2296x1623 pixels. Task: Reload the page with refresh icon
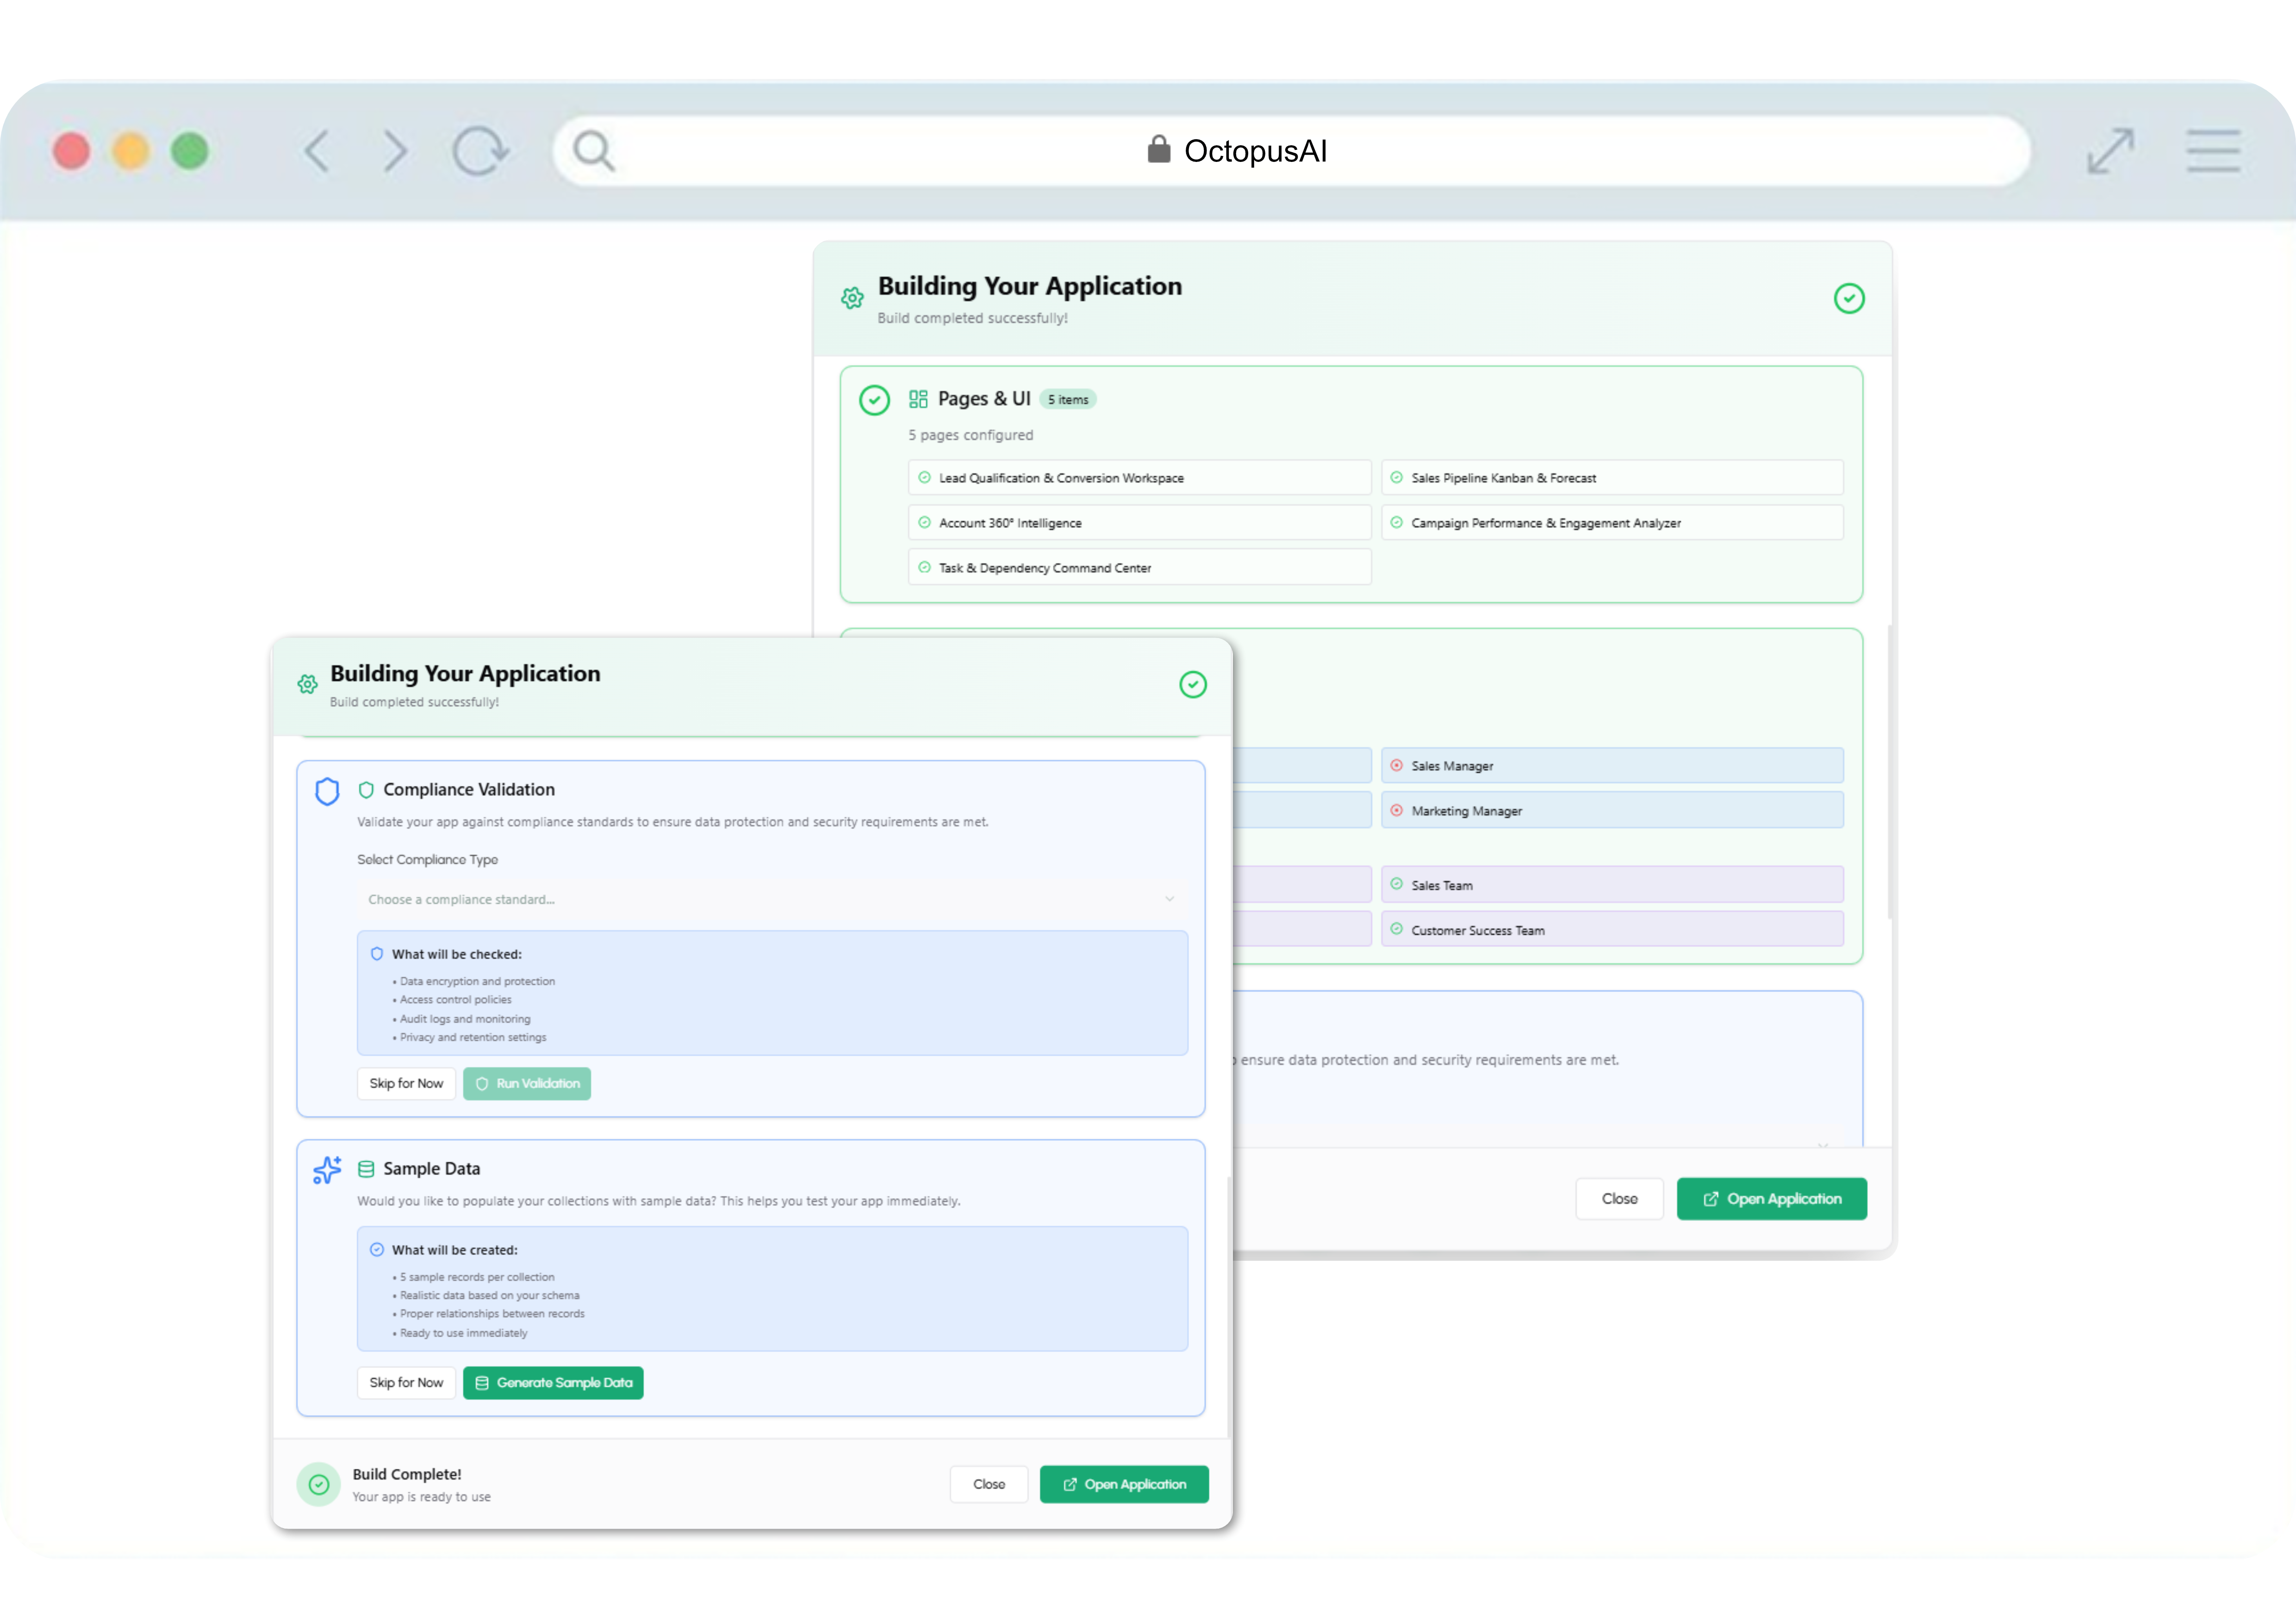click(480, 151)
